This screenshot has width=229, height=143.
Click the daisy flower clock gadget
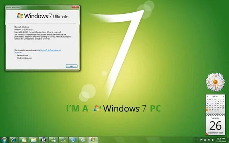(215, 82)
